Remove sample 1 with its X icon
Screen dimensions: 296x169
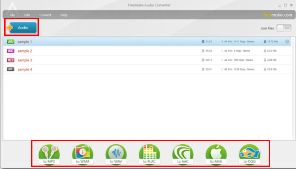(287, 41)
